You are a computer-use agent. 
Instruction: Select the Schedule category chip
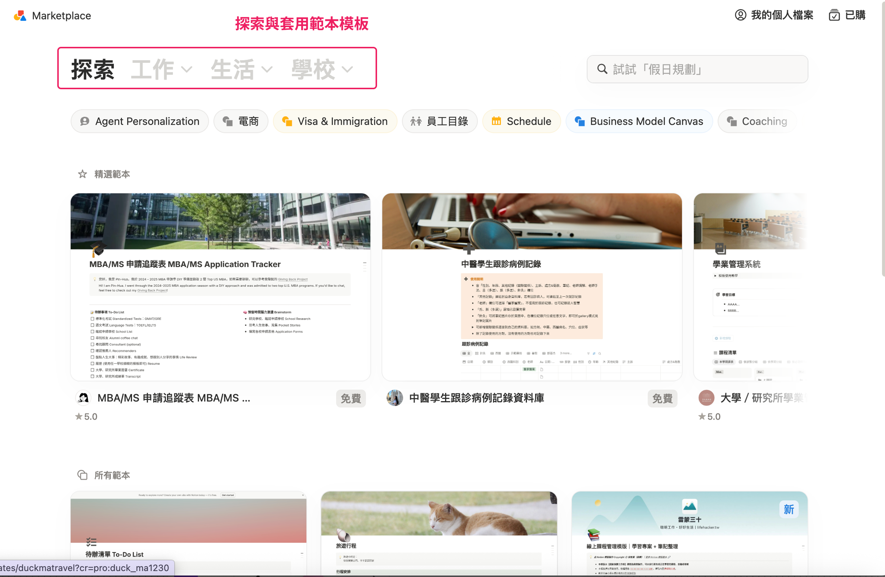pos(521,121)
